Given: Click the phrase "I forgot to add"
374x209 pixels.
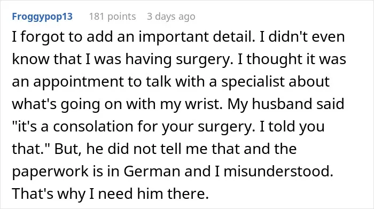Looking at the screenshot, I should pyautogui.click(x=63, y=37).
